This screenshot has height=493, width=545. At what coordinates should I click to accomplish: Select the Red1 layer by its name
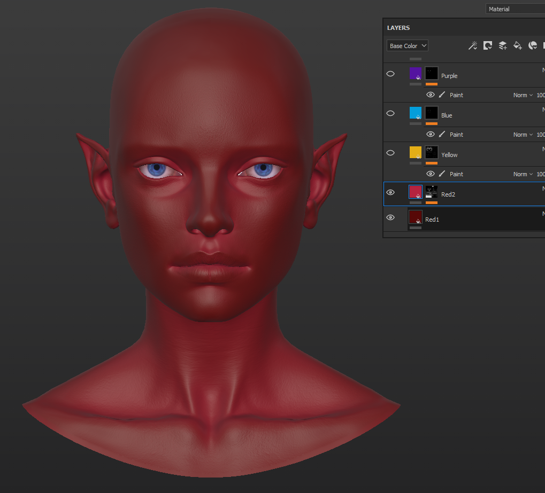pos(432,220)
